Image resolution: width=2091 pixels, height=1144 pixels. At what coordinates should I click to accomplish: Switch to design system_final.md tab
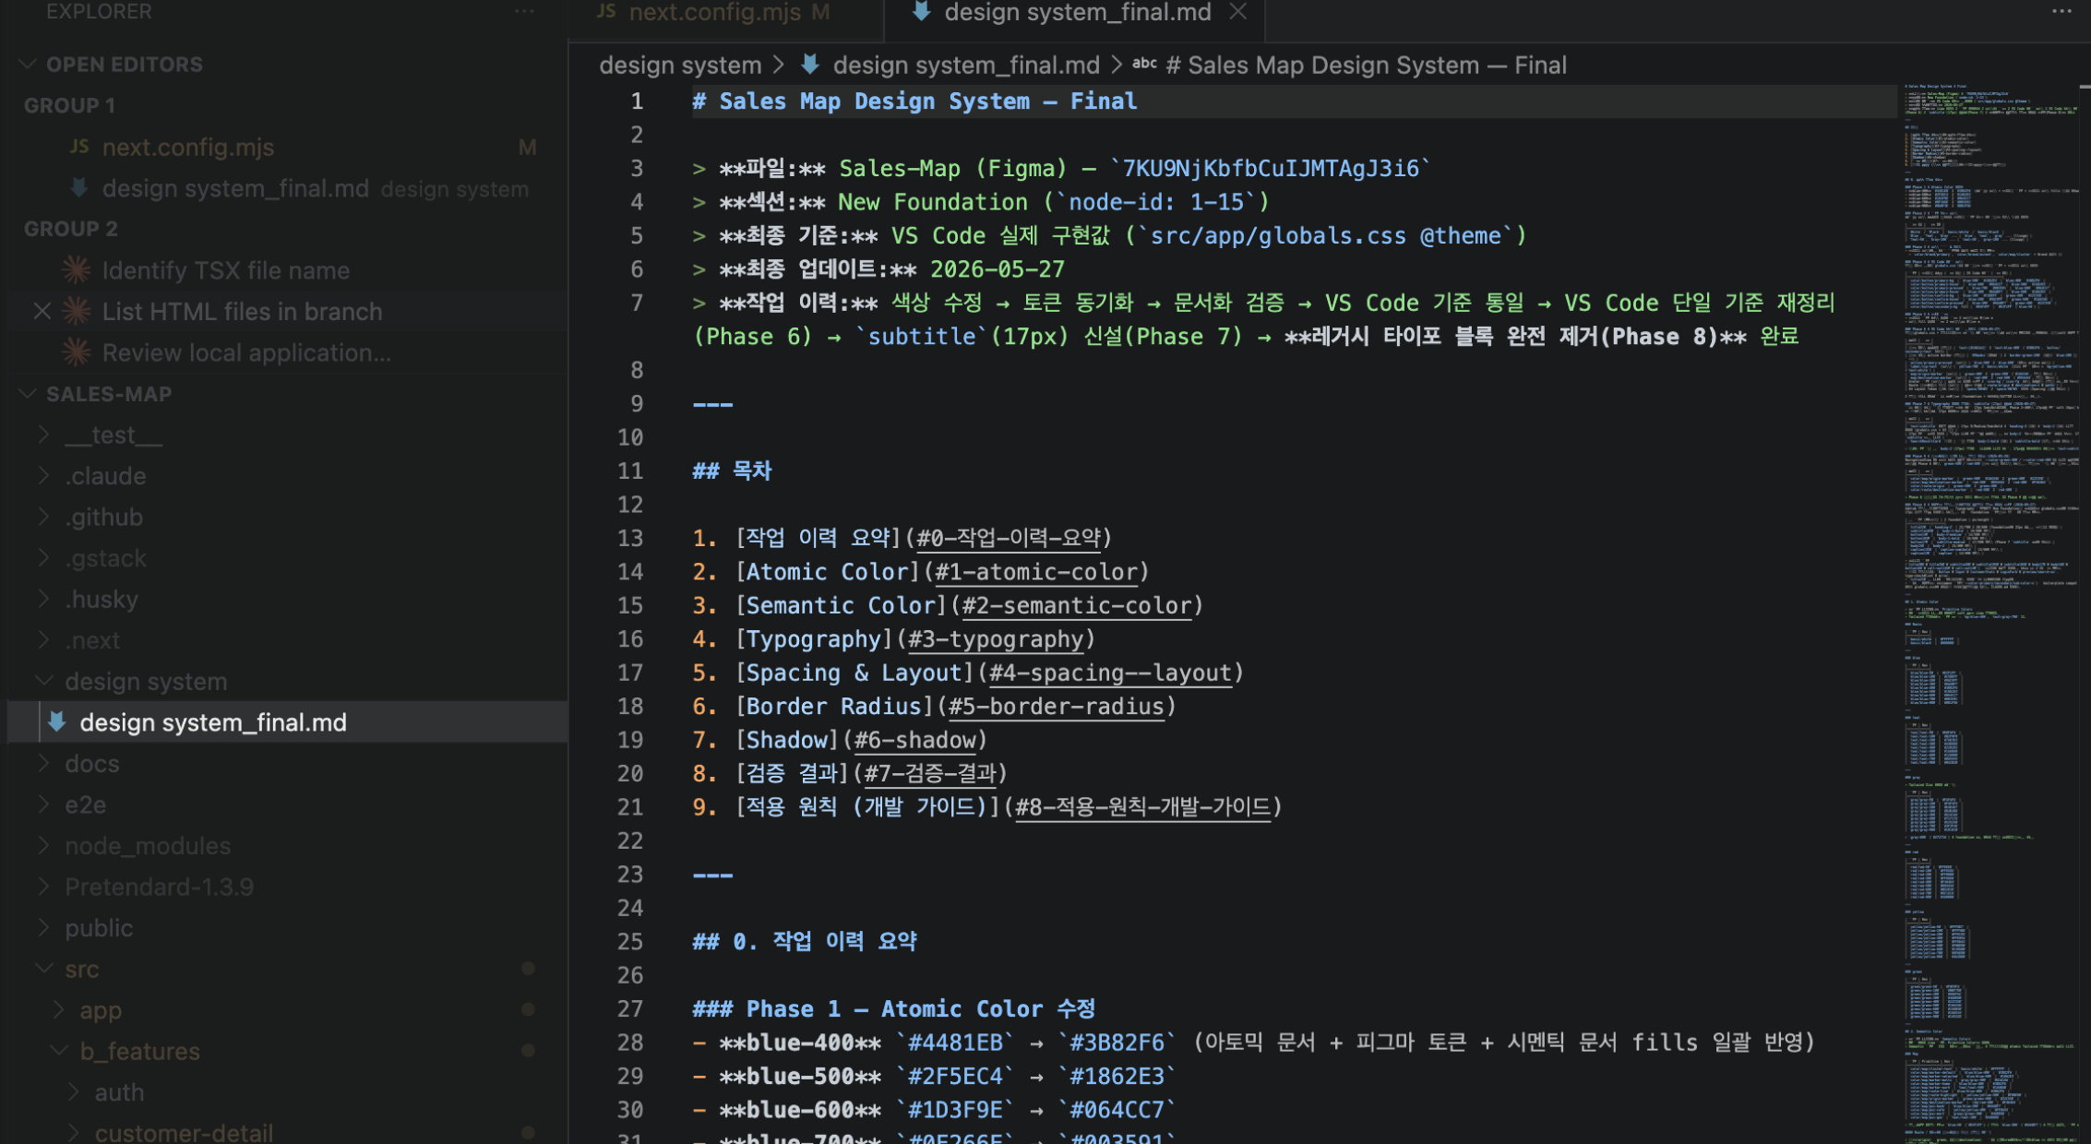click(1076, 13)
